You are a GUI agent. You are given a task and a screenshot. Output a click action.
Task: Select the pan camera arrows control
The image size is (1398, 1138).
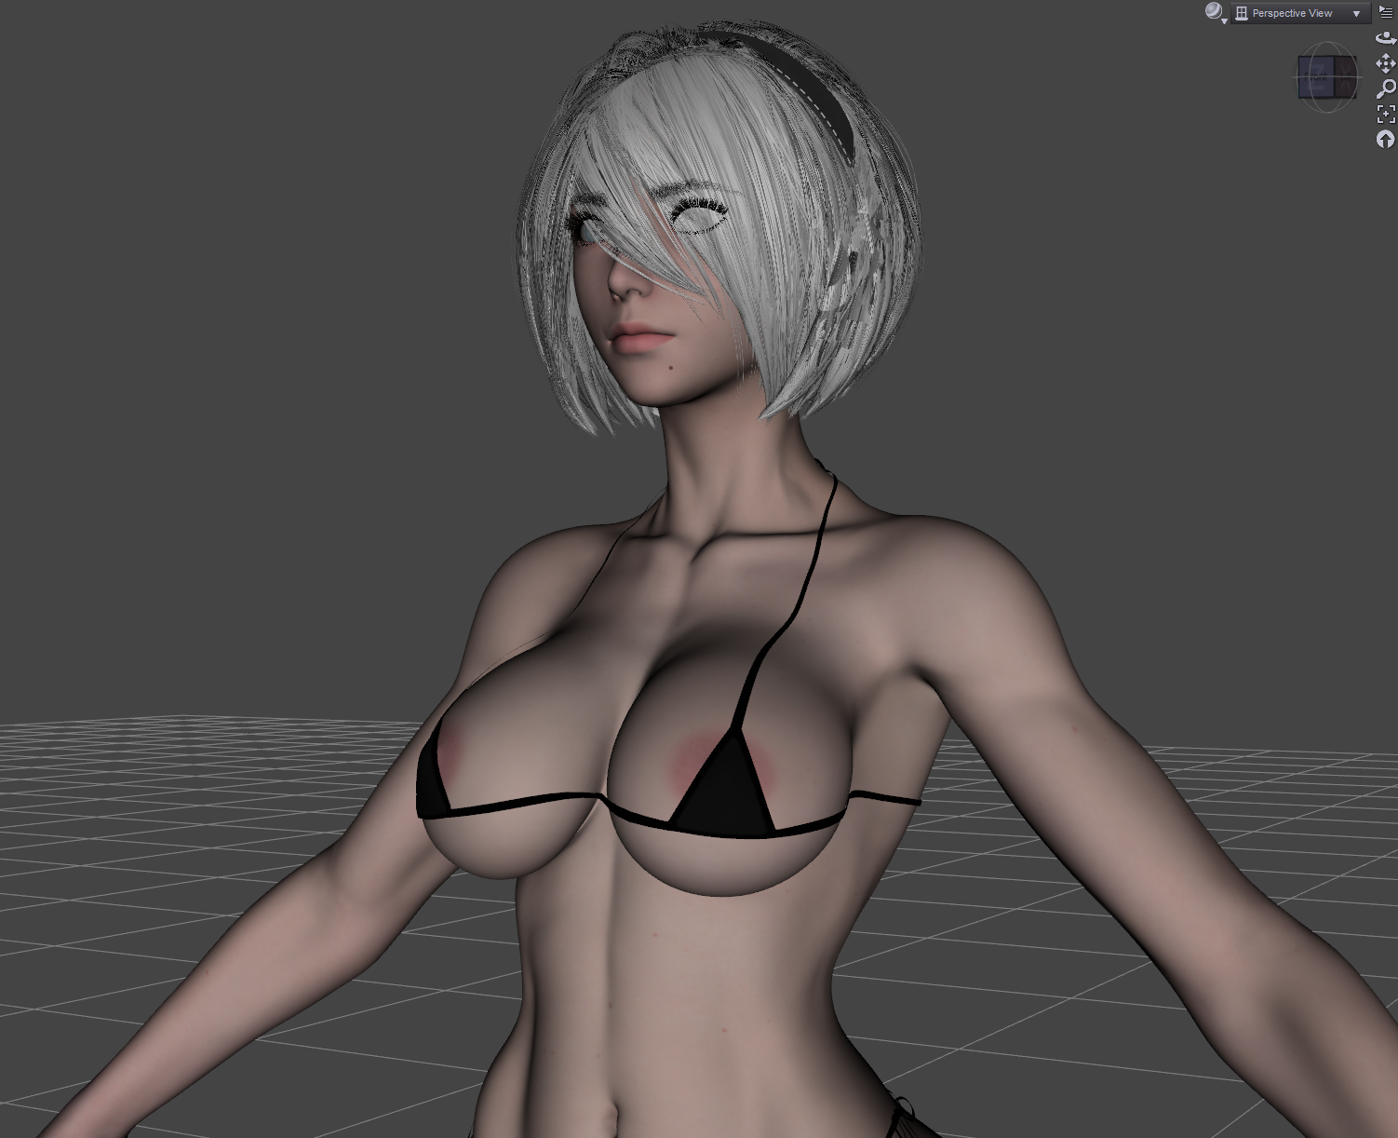[1386, 63]
